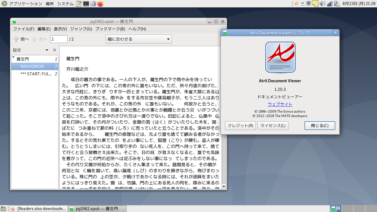Viewport: 377px width, 212px height.
Task: Open the yellow sticky notes applet
Action: pos(315,4)
